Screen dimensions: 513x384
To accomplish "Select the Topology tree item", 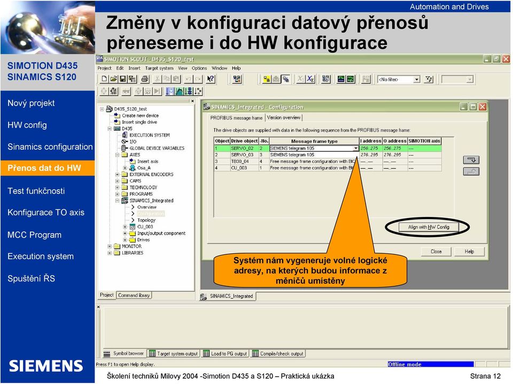I will pos(146,220).
